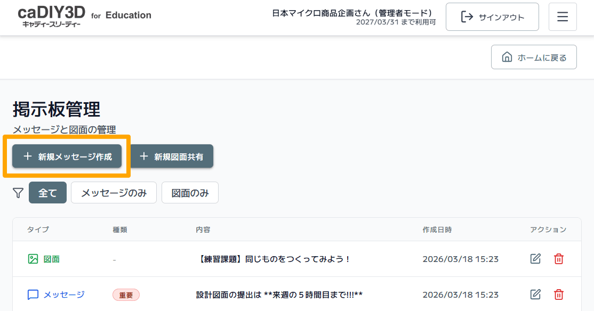Click the edit icon for メッセージ row
This screenshot has width=594, height=311.
pos(535,294)
